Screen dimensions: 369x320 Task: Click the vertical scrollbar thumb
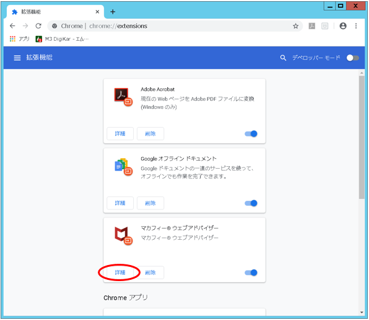click(362, 137)
